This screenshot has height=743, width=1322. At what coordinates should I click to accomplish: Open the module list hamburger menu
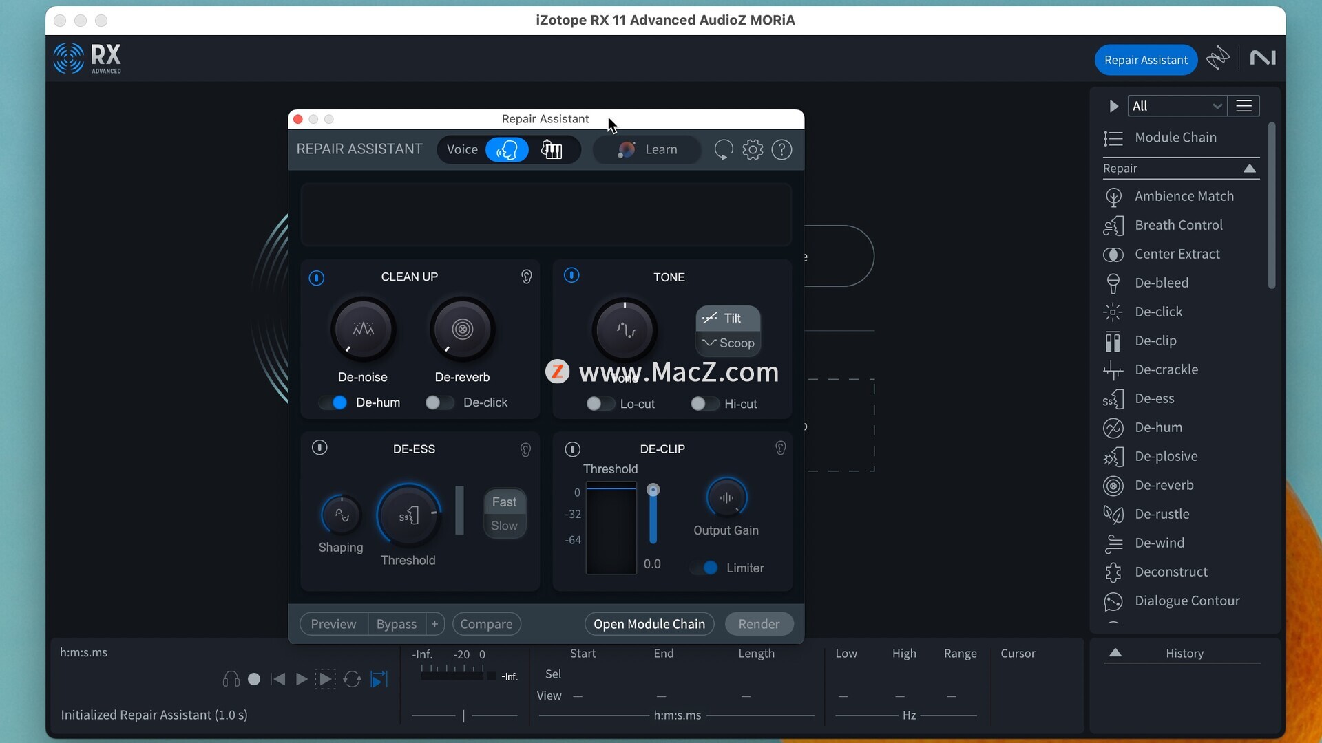pyautogui.click(x=1244, y=106)
